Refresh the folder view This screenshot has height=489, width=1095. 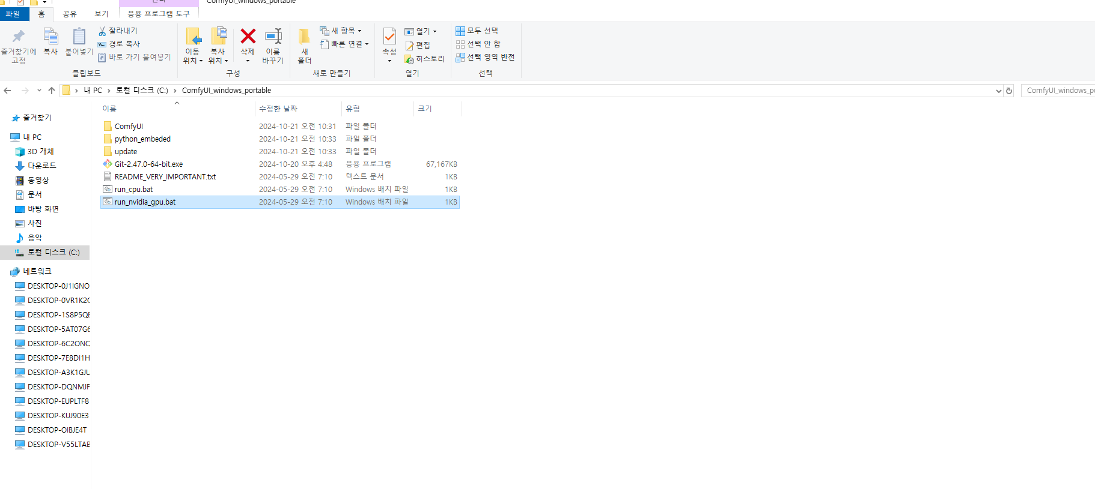pos(1009,91)
